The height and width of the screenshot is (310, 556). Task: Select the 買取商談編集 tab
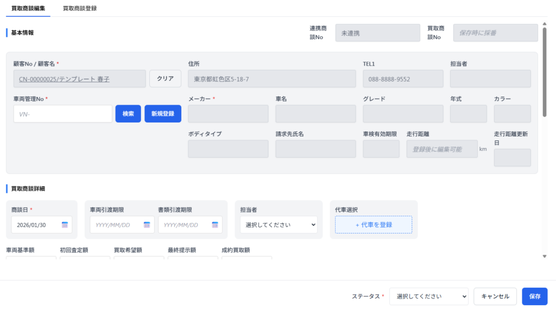[28, 8]
